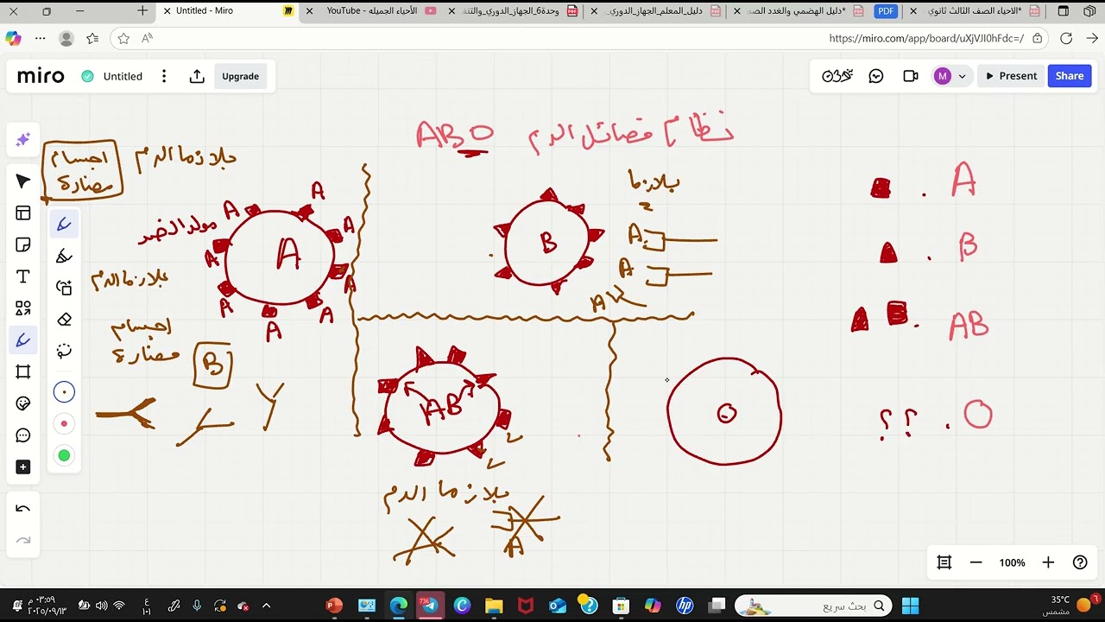Switch to دليل الهضمي والغدد PDF tab
This screenshot has width=1105, height=622.
click(x=799, y=10)
